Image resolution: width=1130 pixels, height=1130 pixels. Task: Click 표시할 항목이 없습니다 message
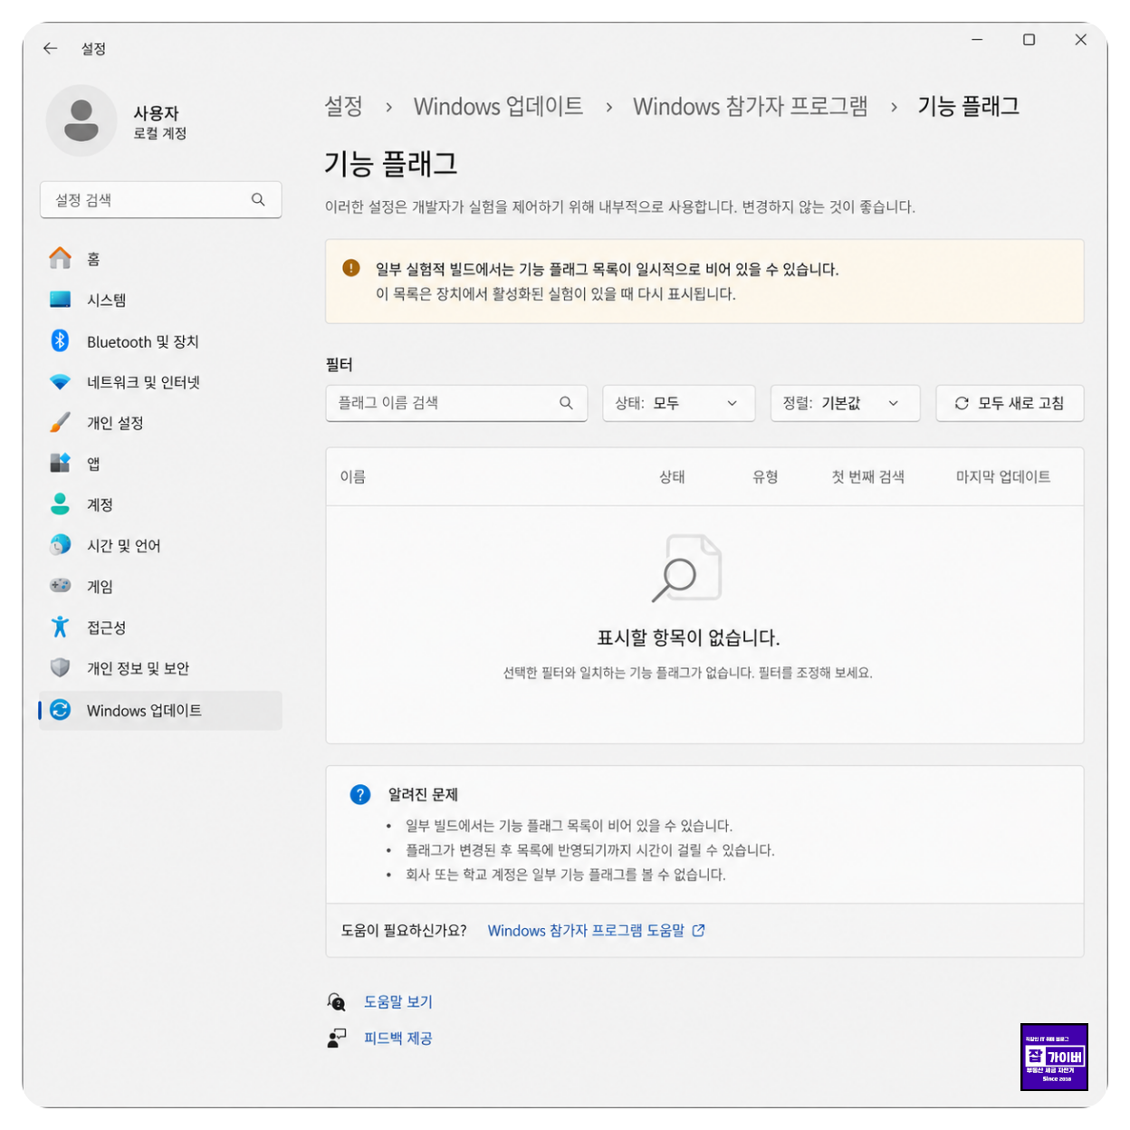click(688, 637)
